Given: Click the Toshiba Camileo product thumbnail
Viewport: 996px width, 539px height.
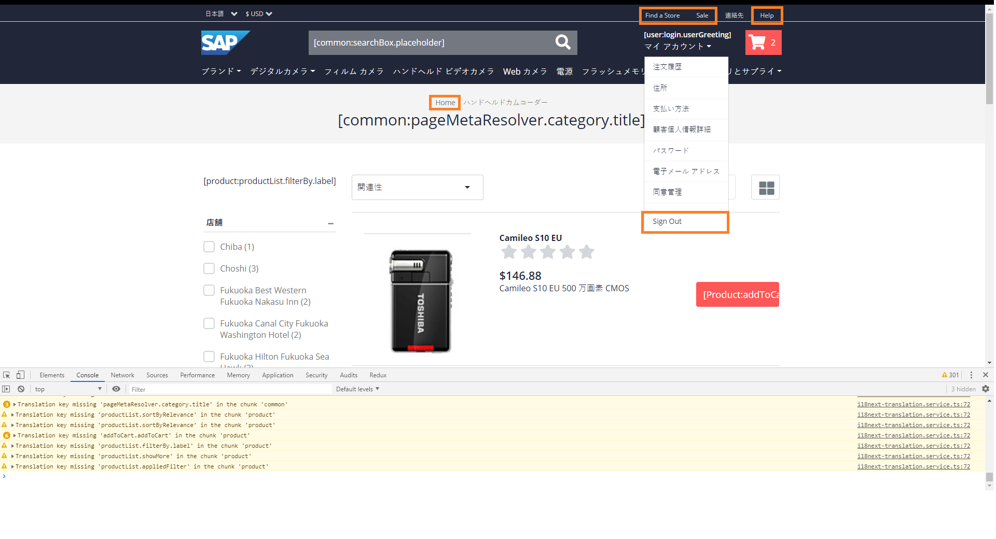Looking at the screenshot, I should (421, 301).
